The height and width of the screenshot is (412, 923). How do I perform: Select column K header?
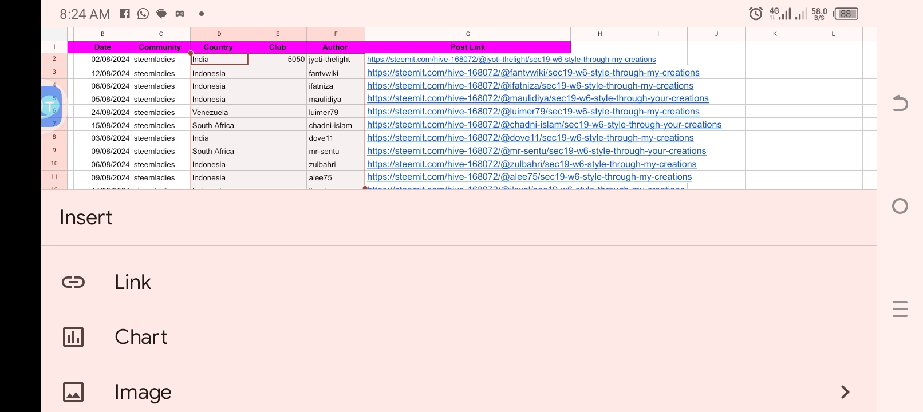(775, 34)
